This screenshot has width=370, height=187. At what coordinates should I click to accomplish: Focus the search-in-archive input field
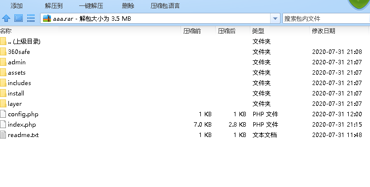point(326,18)
